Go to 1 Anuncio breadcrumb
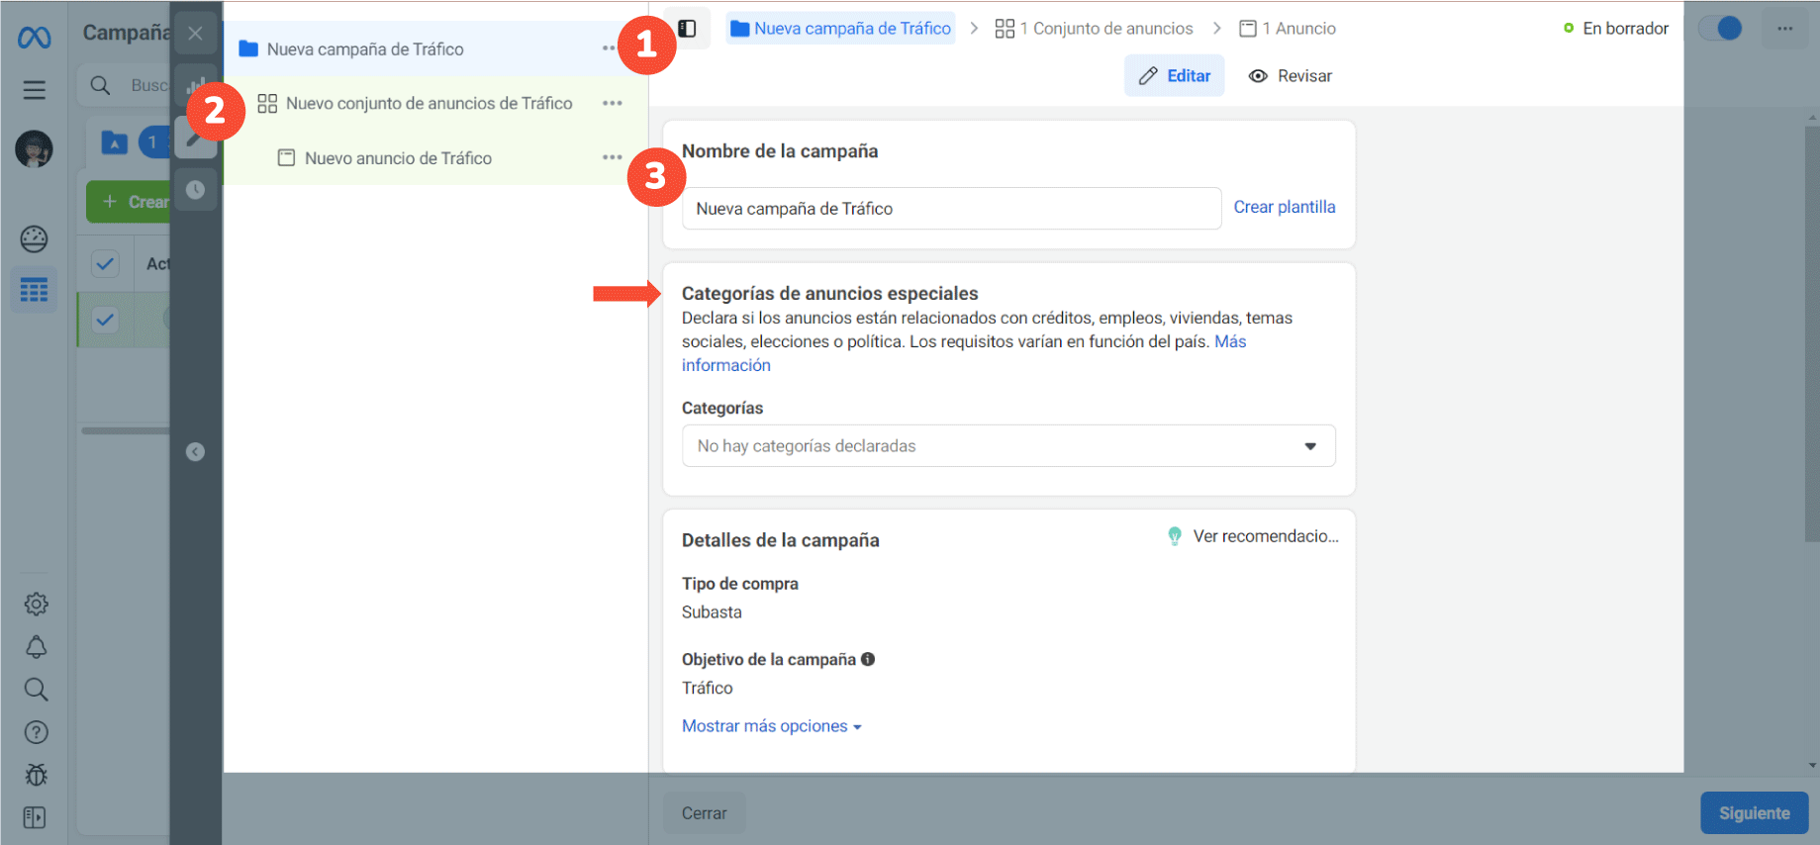 point(1288,29)
